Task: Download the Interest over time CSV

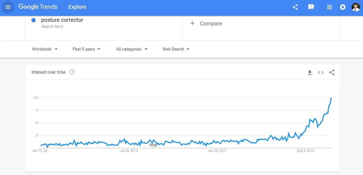Action: pyautogui.click(x=310, y=72)
